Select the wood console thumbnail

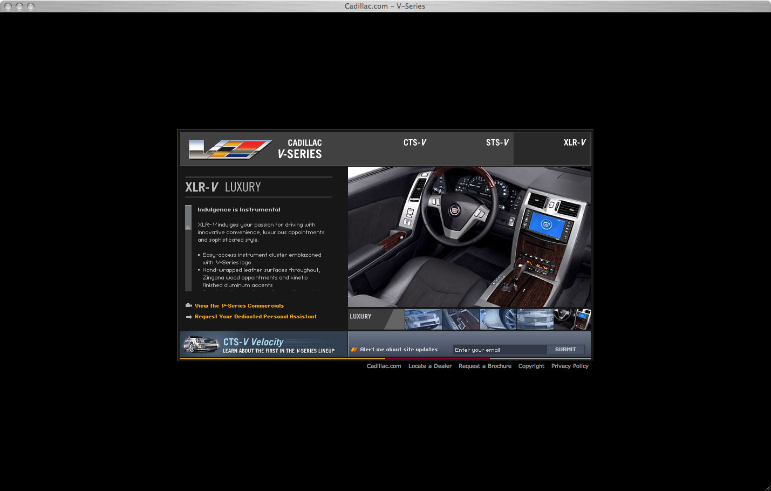point(461,319)
